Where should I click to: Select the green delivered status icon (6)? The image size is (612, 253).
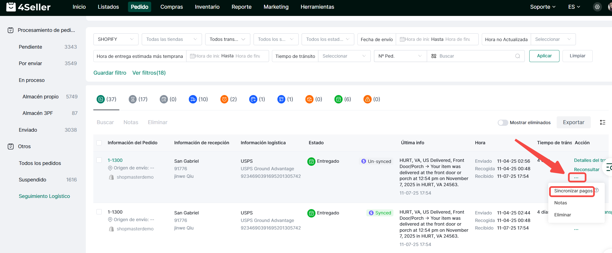338,99
